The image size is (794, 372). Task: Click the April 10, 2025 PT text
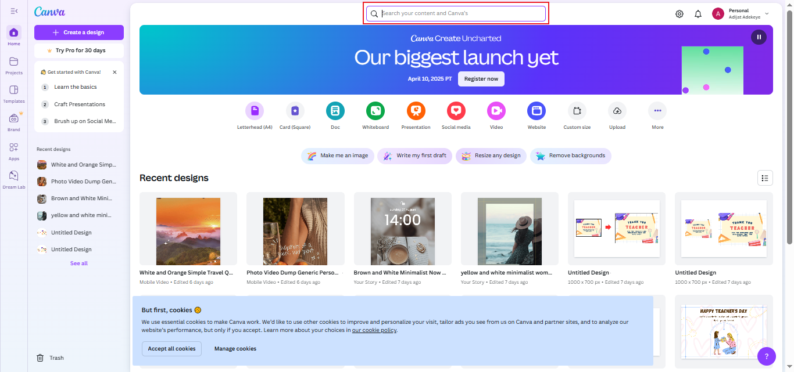pos(430,79)
